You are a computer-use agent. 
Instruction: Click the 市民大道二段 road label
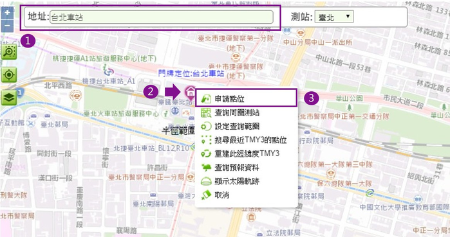(403, 101)
